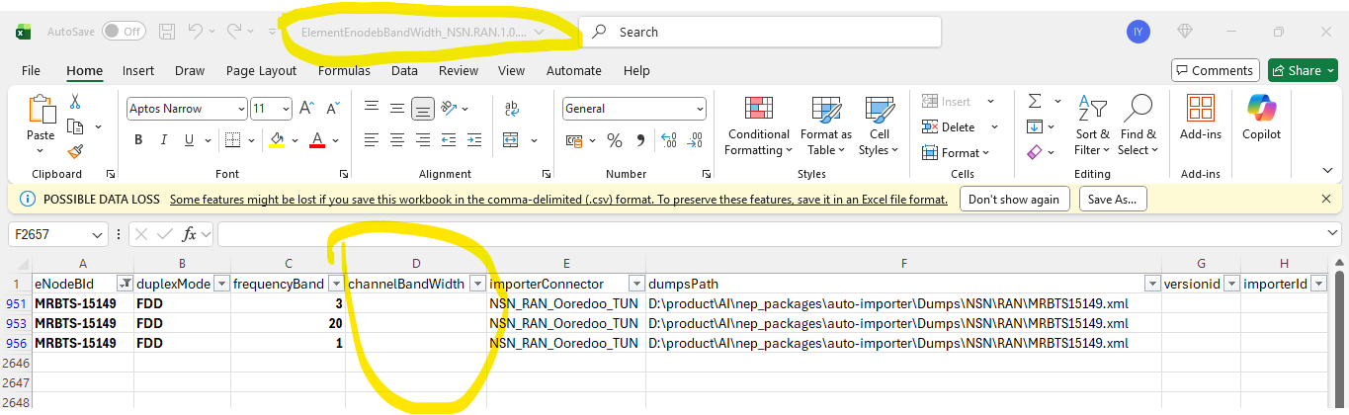Open the frequencyBand column filter dropdown

point(334,284)
